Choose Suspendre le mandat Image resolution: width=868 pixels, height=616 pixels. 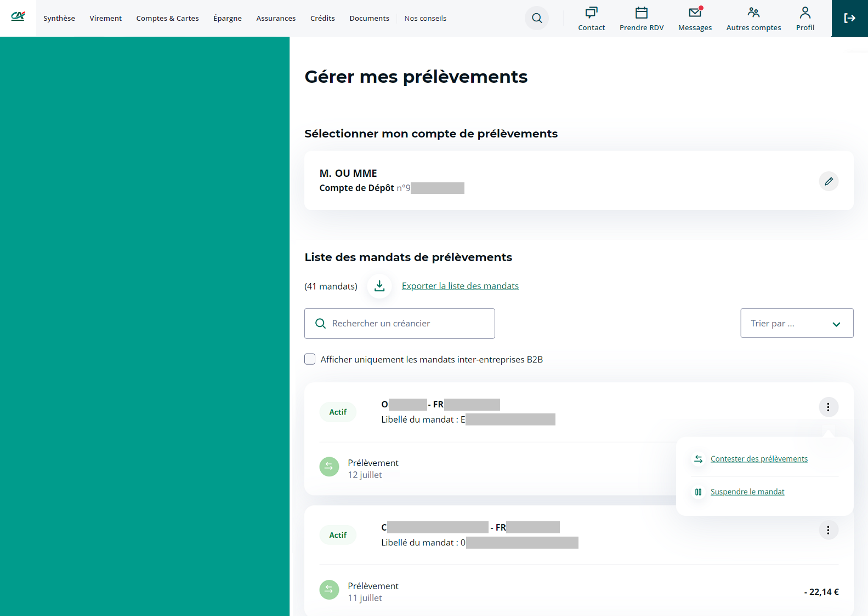tap(747, 492)
